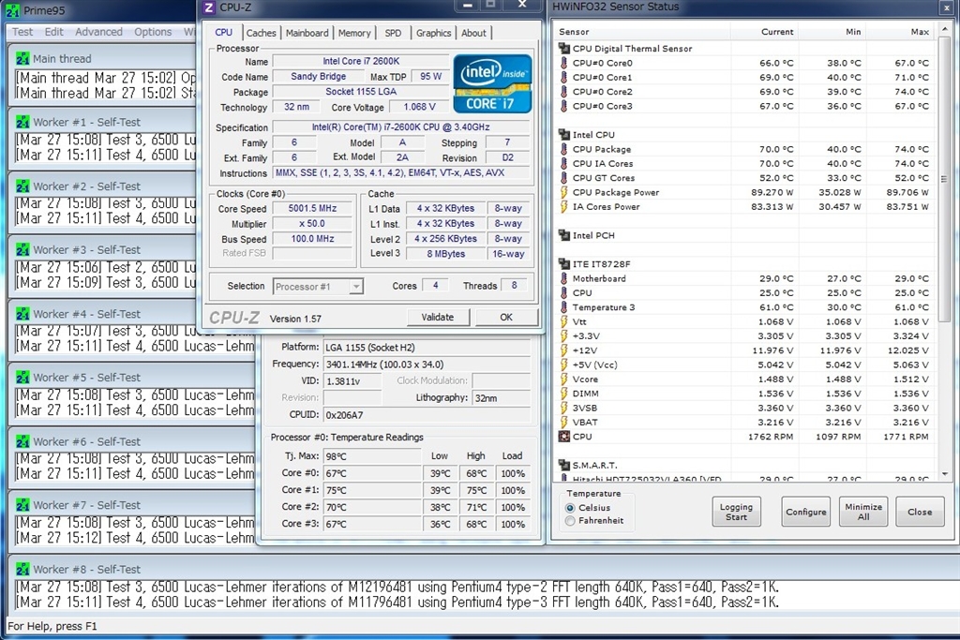This screenshot has height=640, width=960.
Task: Click the S.M.A.R.T. sensor group icon
Action: 563,465
